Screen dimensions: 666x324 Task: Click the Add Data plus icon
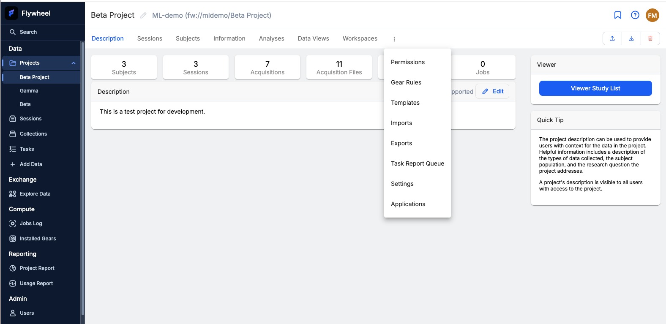(13, 164)
